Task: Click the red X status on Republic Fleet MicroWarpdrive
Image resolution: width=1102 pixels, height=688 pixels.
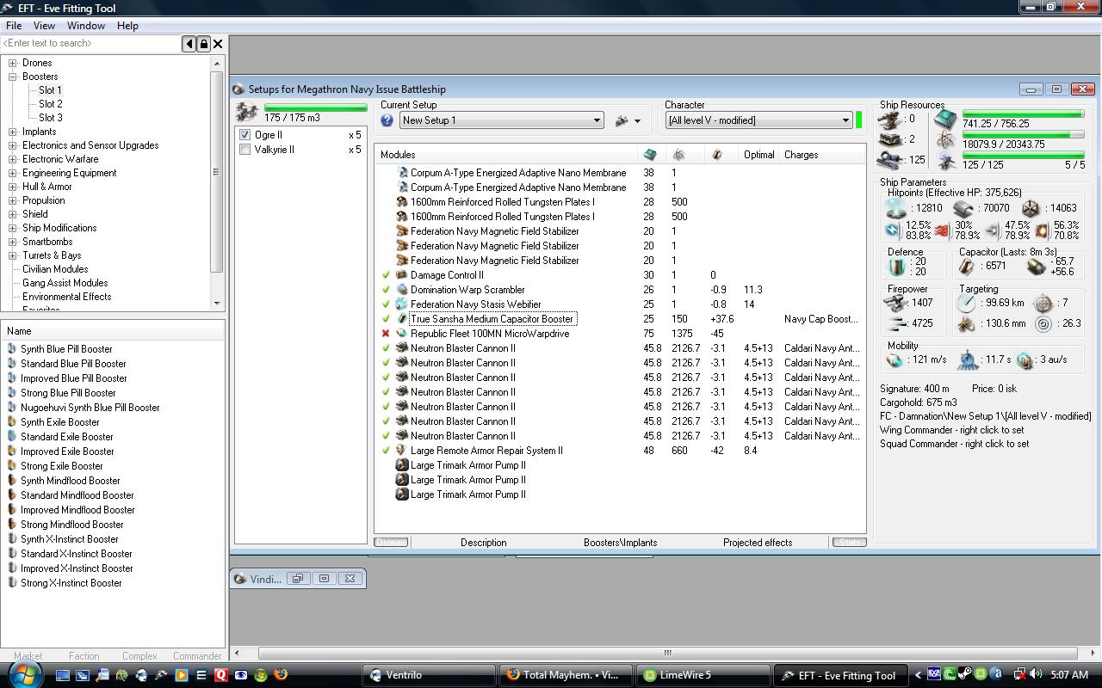Action: click(x=386, y=334)
